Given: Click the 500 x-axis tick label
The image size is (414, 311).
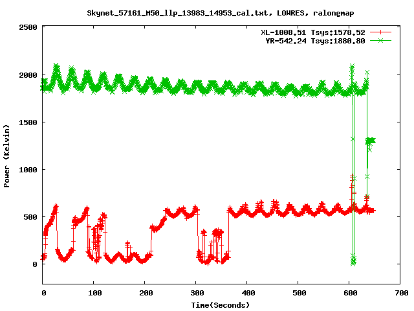Looking at the screenshot, I should (x=300, y=293).
